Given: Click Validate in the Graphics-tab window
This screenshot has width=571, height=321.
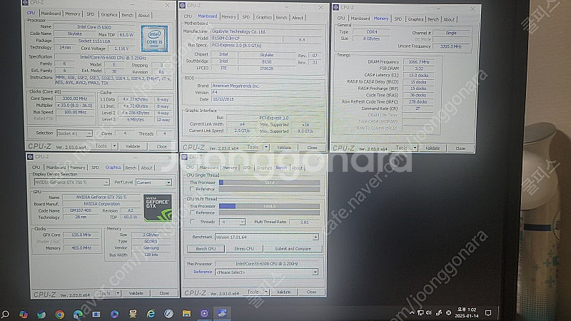Looking at the screenshot, I should 136,293.
